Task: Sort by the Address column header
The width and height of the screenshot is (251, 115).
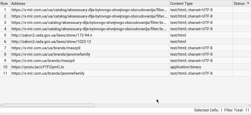Action: click(x=90, y=4)
